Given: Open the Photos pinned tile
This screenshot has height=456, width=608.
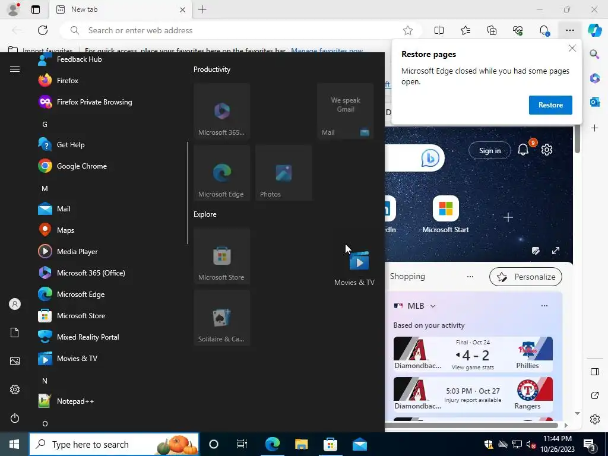Looking at the screenshot, I should click(283, 173).
